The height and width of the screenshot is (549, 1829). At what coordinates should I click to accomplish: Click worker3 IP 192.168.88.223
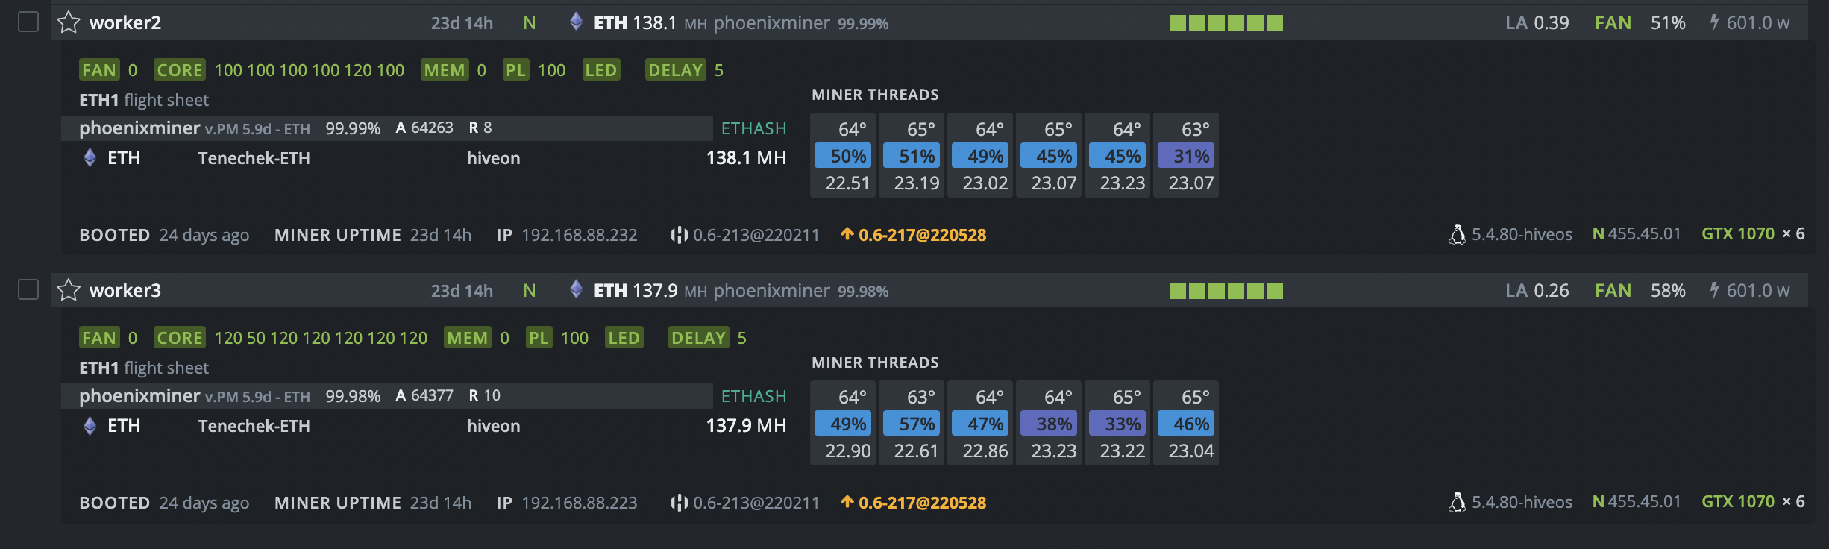[x=579, y=503]
